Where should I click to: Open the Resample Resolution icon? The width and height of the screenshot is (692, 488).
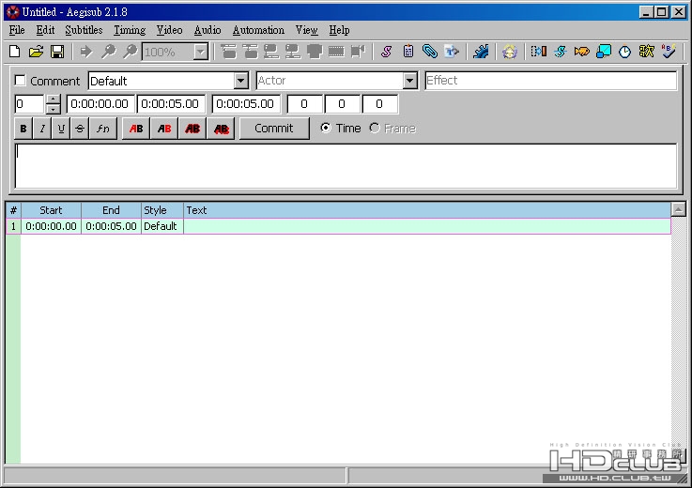click(604, 52)
